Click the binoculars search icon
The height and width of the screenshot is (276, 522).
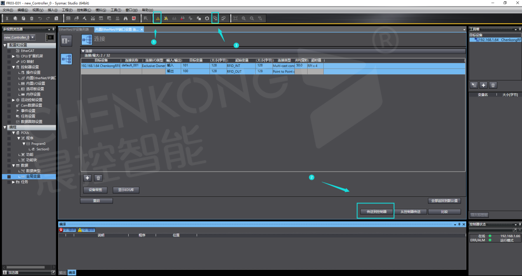[x=125, y=18]
